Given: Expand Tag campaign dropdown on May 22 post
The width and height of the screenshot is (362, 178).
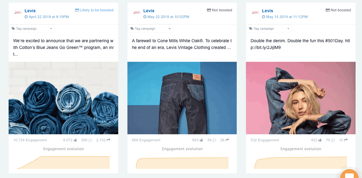Looking at the screenshot, I should coord(150,29).
